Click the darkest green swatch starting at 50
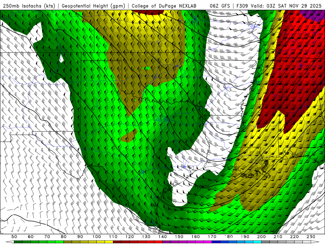The image size is (325, 244). coord(18,242)
